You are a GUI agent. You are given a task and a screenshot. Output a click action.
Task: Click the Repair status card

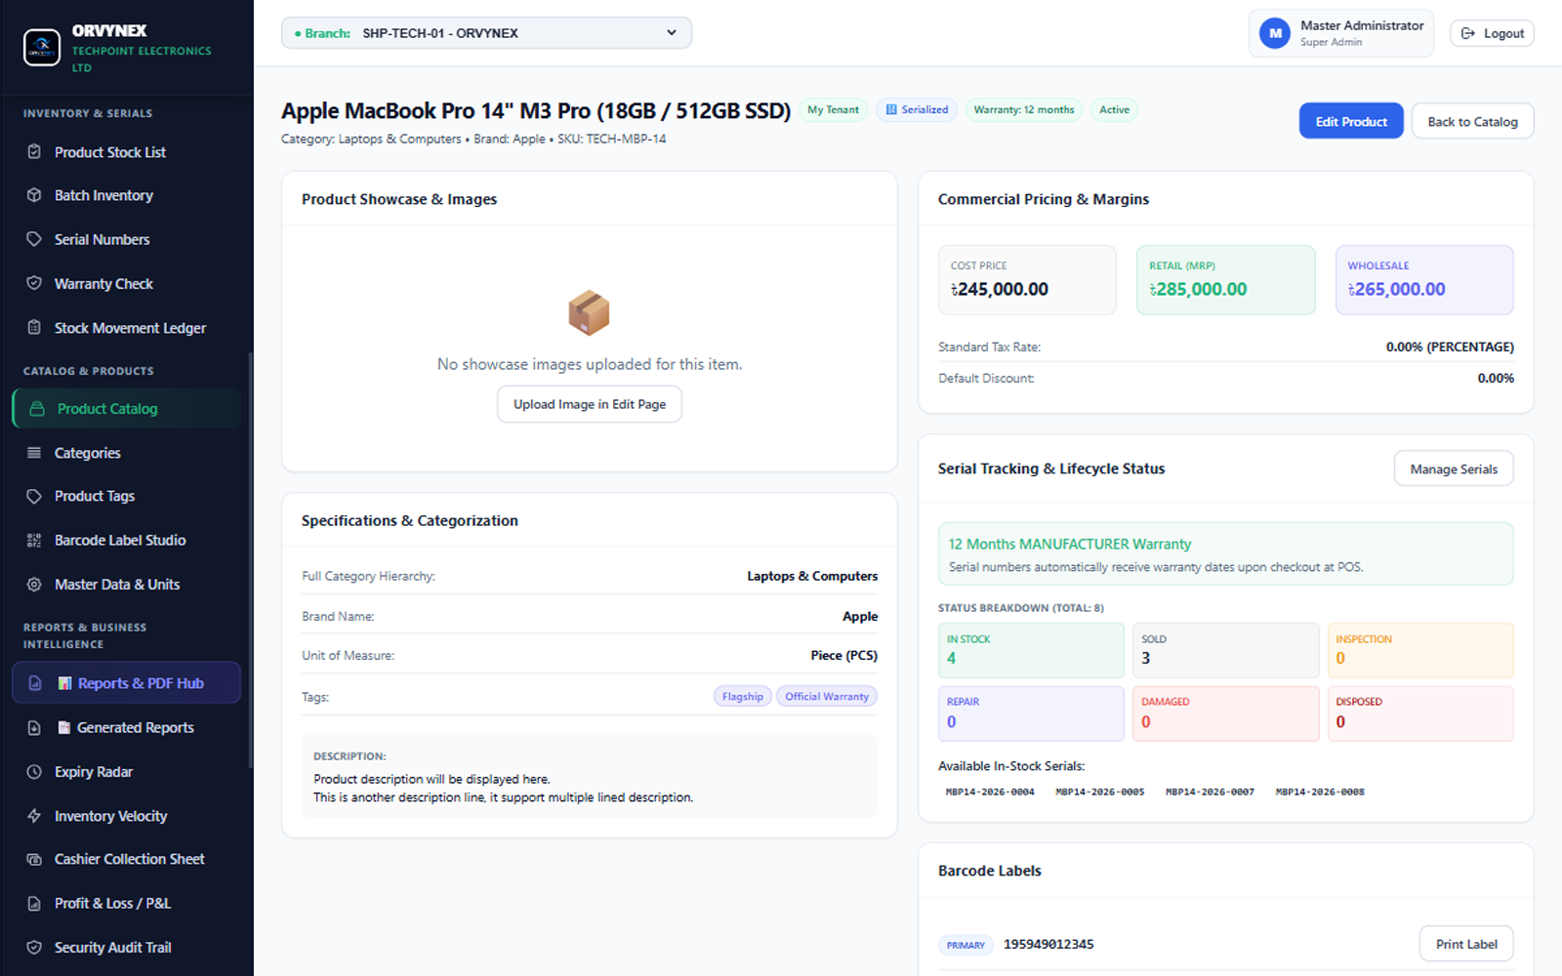coord(1031,713)
